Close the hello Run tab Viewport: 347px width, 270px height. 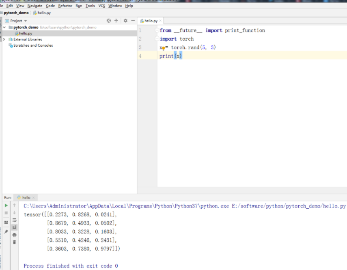click(33, 198)
